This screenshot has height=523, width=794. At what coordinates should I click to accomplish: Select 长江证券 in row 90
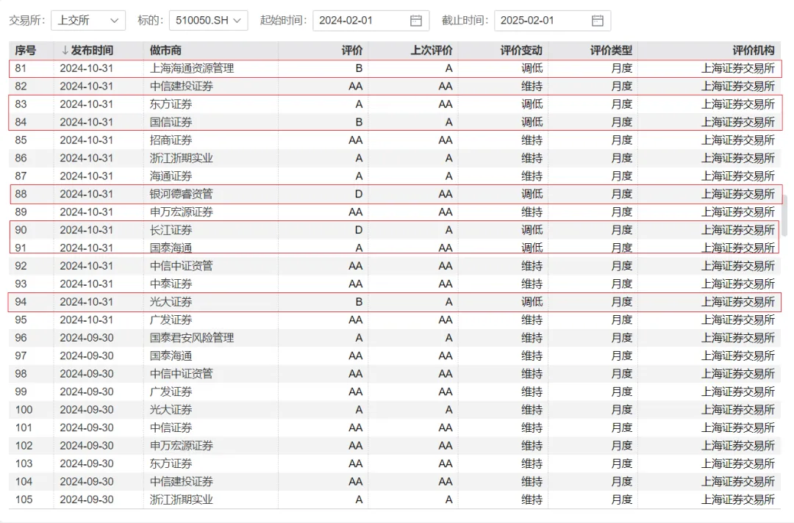point(171,230)
